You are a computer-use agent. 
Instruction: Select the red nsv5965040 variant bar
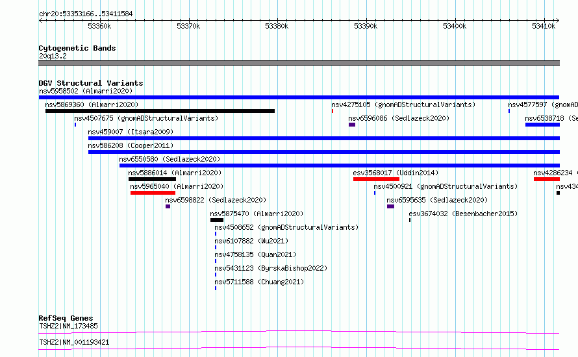153,193
